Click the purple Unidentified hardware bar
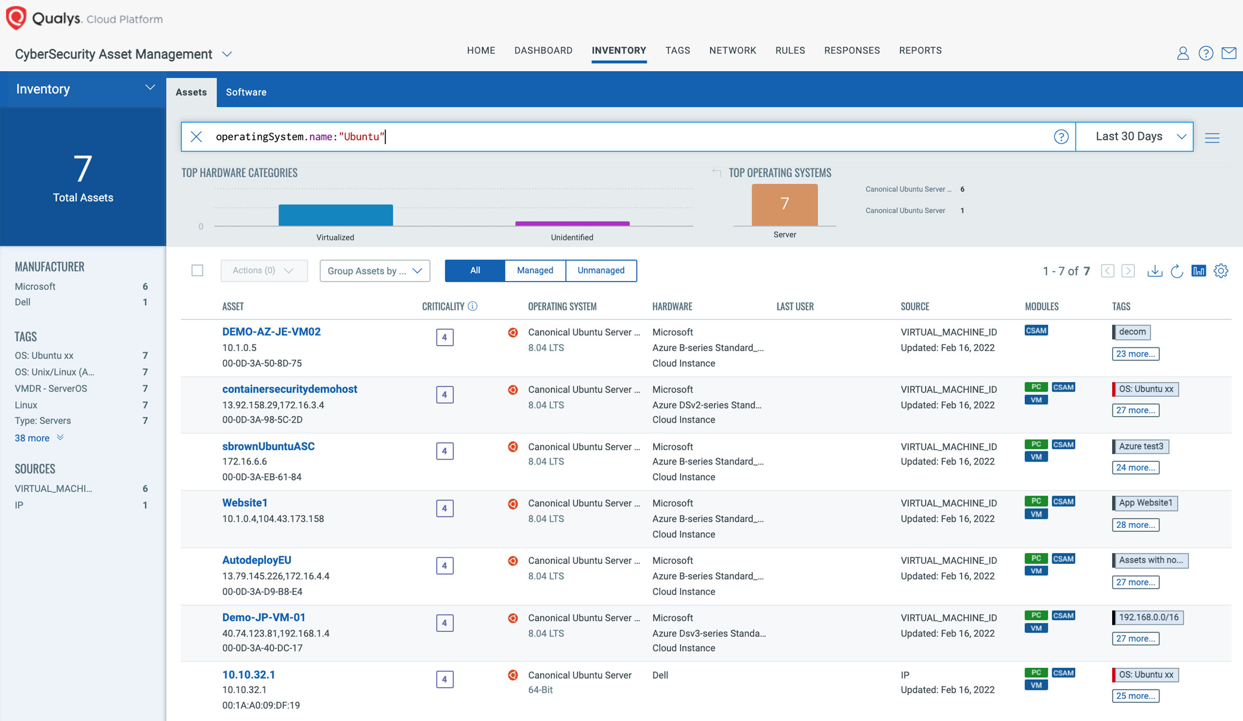This screenshot has width=1243, height=721. pyautogui.click(x=572, y=224)
